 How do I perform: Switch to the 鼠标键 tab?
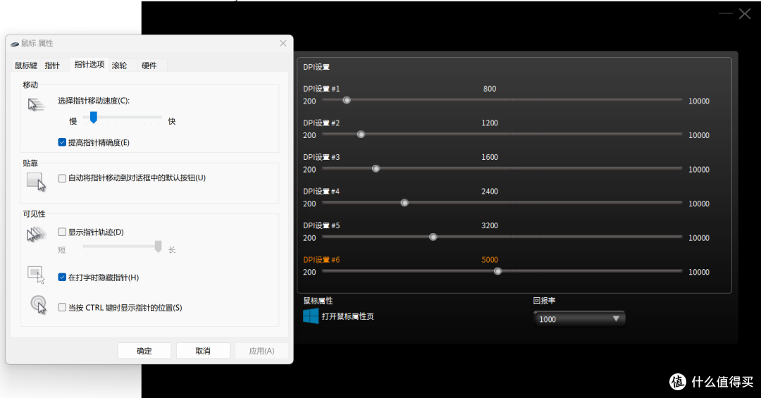tap(26, 66)
